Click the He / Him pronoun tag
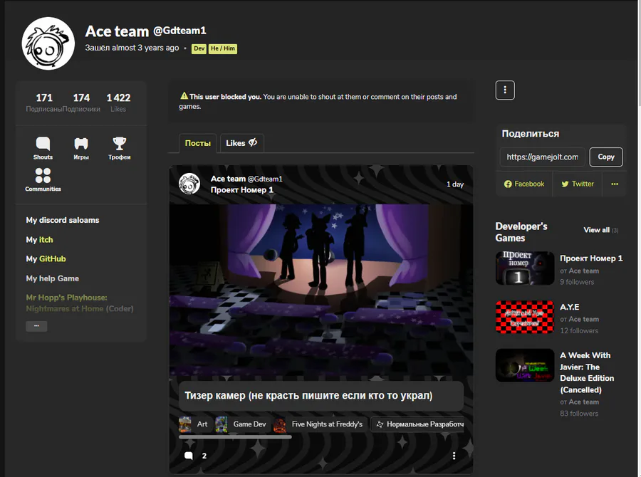Image resolution: width=641 pixels, height=477 pixels. [223, 48]
